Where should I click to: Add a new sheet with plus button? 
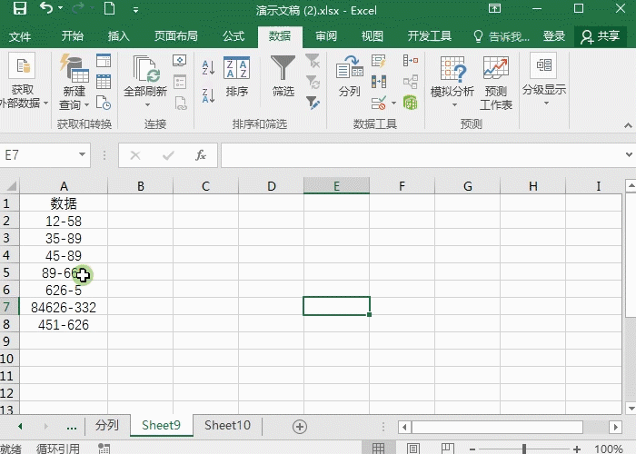299,427
